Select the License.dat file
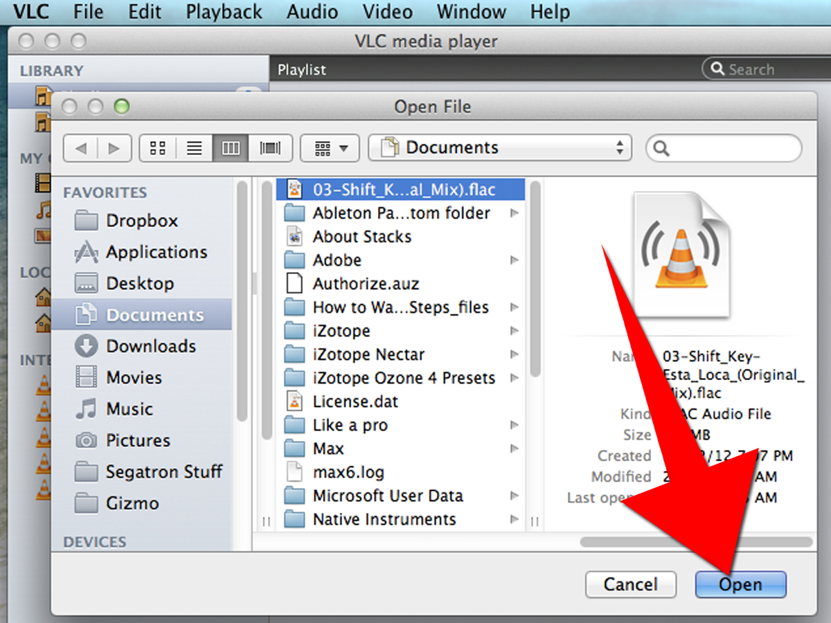The height and width of the screenshot is (623, 831). click(400, 401)
